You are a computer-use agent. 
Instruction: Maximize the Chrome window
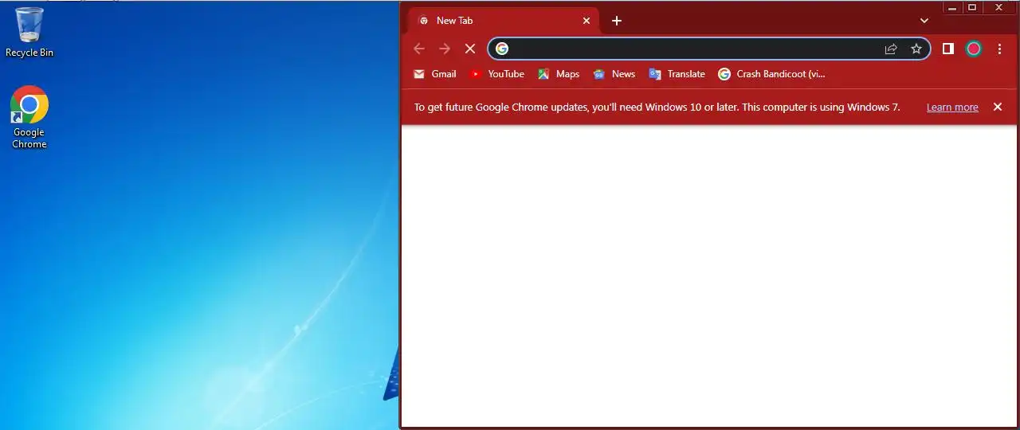pyautogui.click(x=972, y=7)
